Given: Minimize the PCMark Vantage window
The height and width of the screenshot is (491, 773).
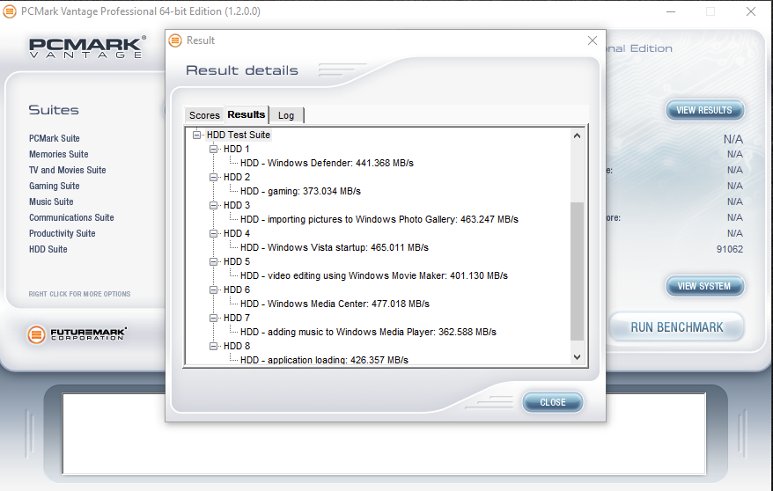Looking at the screenshot, I should coord(671,11).
